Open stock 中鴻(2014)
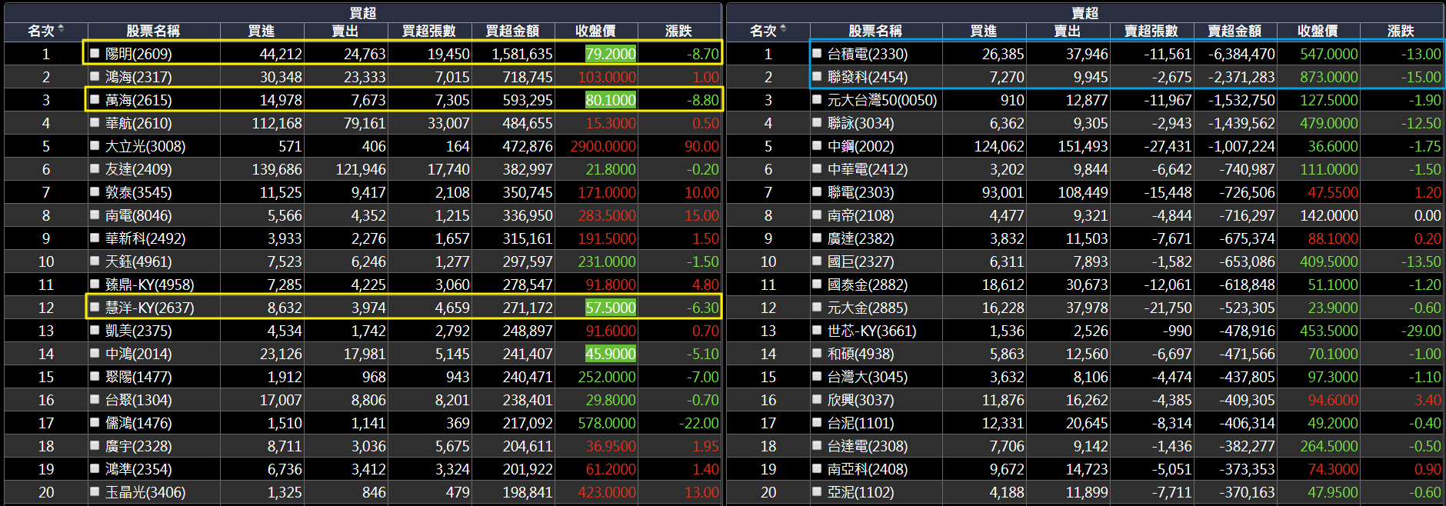The image size is (1446, 506). tap(138, 354)
